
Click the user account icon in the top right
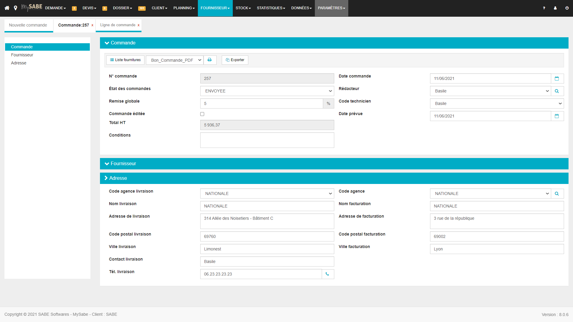[x=555, y=7]
